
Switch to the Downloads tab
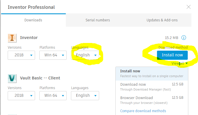point(33,20)
